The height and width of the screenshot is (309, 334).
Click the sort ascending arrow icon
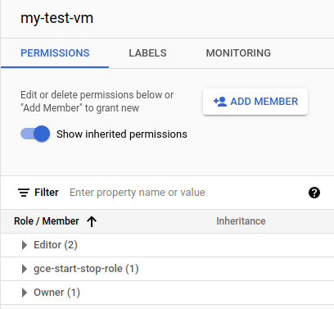coord(92,221)
